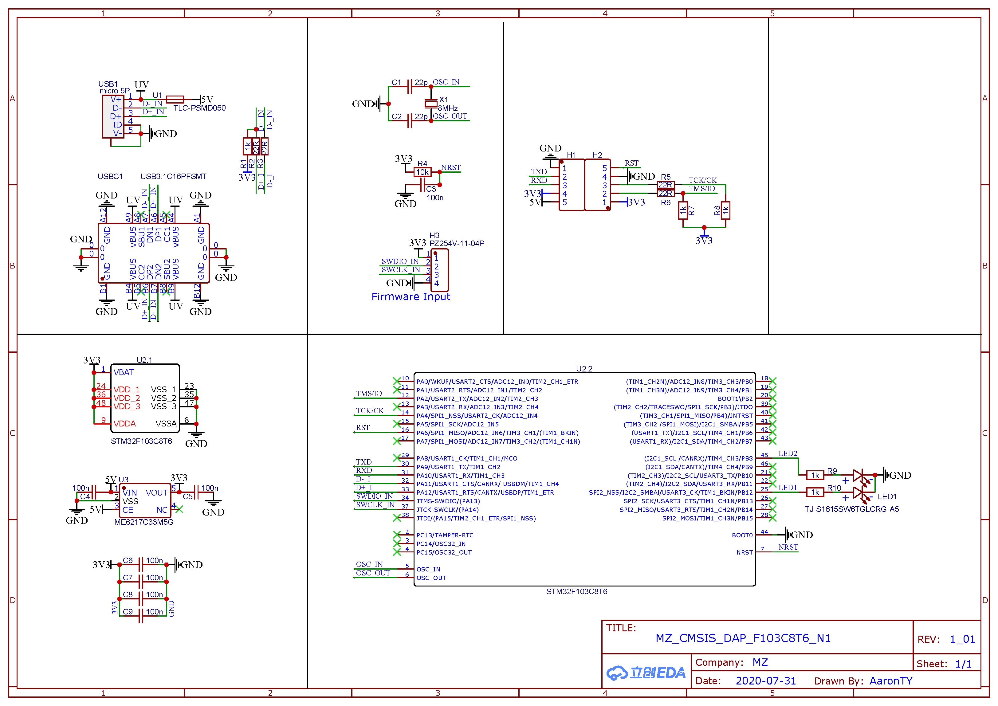
Task: Click the U1 TLC-PSMD050 fuse symbol
Action: coord(175,100)
